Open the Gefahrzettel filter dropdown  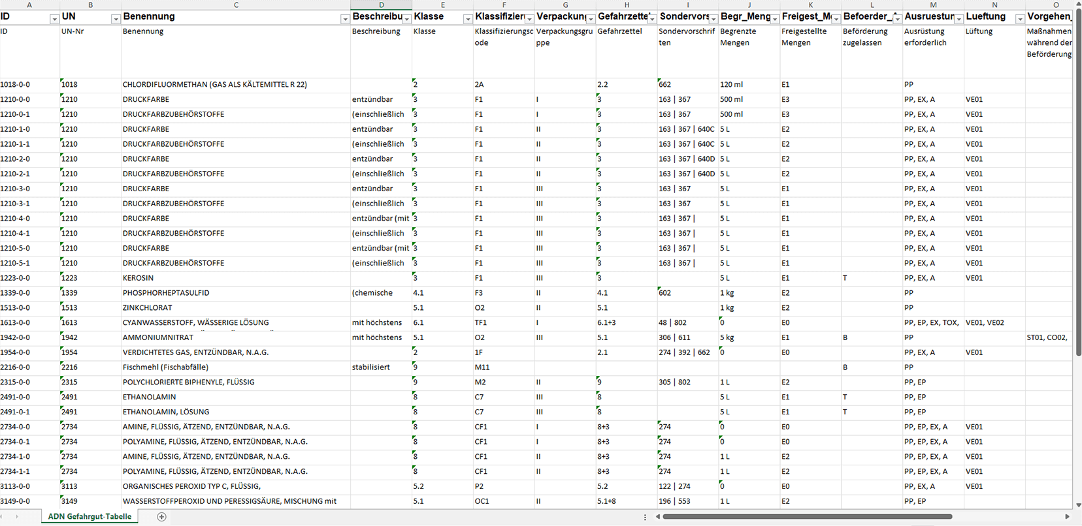(652, 20)
